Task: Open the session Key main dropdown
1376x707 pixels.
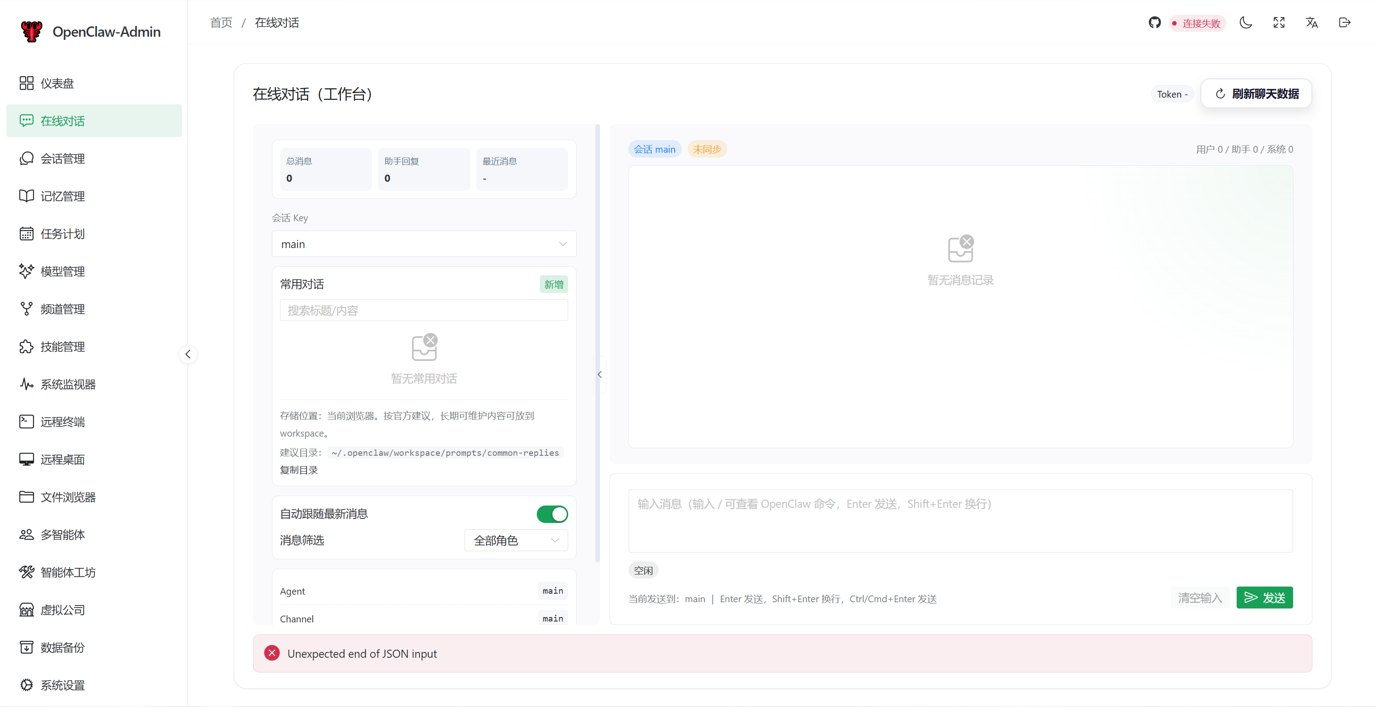Action: pyautogui.click(x=423, y=244)
